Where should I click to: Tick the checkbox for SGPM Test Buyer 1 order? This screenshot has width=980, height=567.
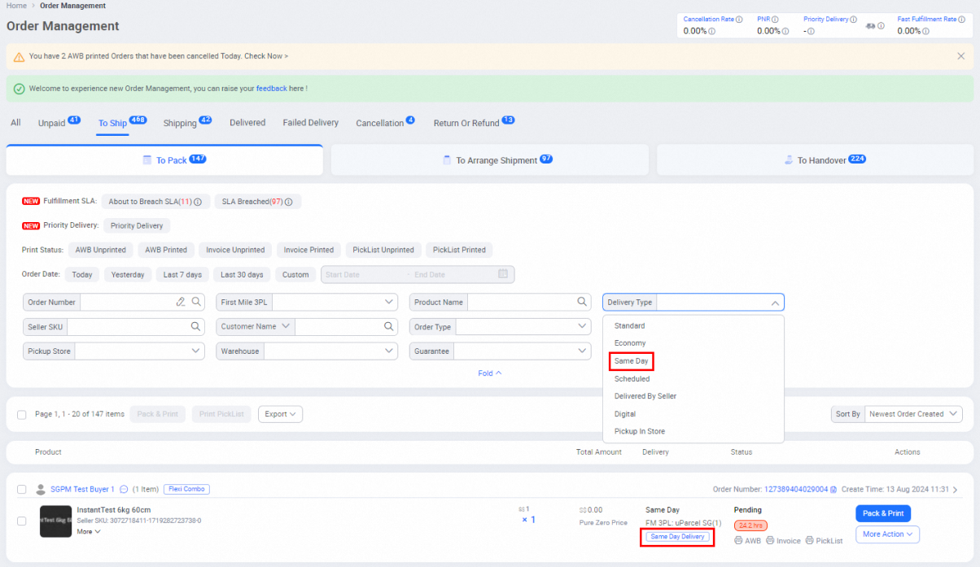click(x=22, y=490)
